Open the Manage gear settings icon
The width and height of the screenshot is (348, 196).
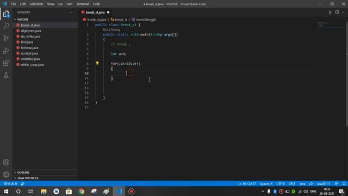[6, 174]
